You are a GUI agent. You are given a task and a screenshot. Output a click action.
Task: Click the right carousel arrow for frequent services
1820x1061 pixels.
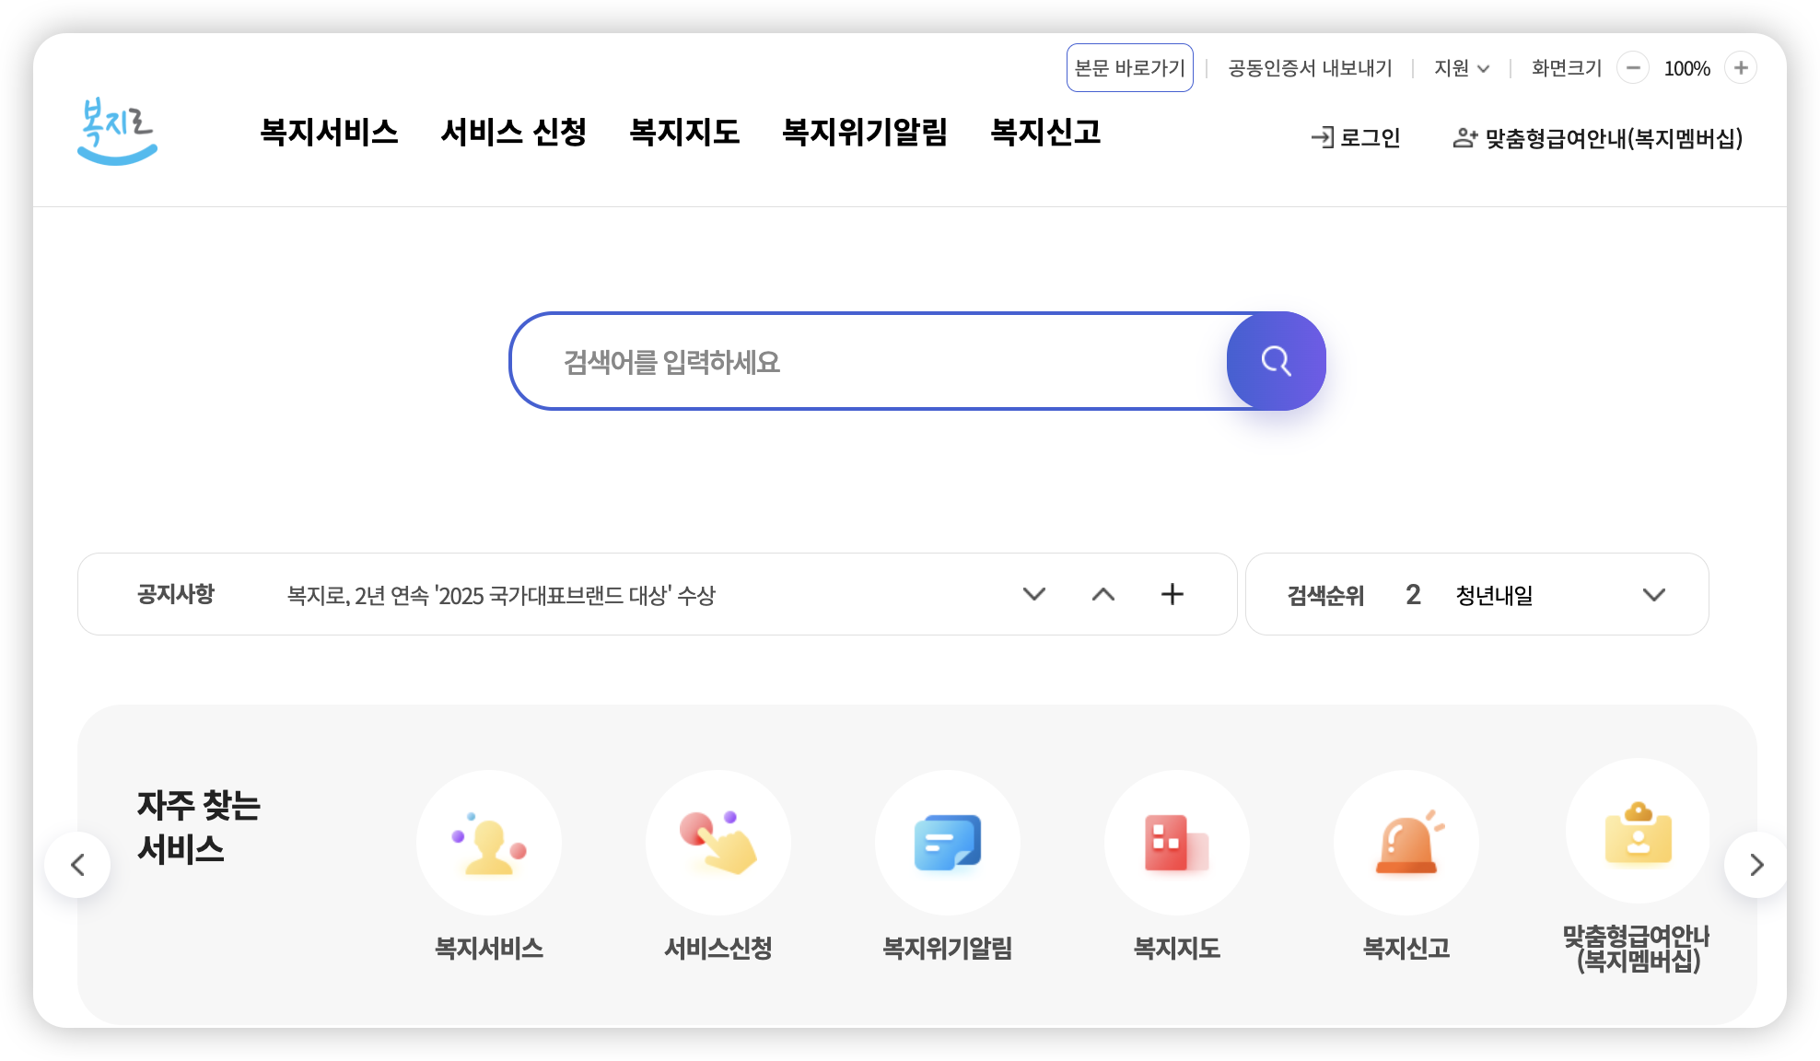[1756, 865]
